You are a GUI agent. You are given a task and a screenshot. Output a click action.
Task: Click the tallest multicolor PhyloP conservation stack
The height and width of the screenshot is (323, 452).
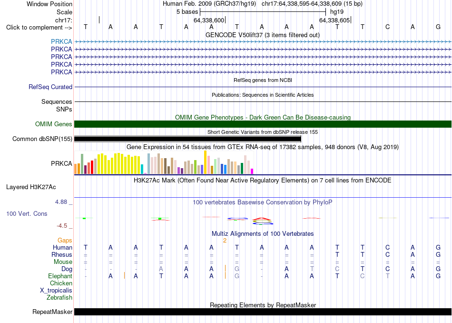(x=262, y=221)
